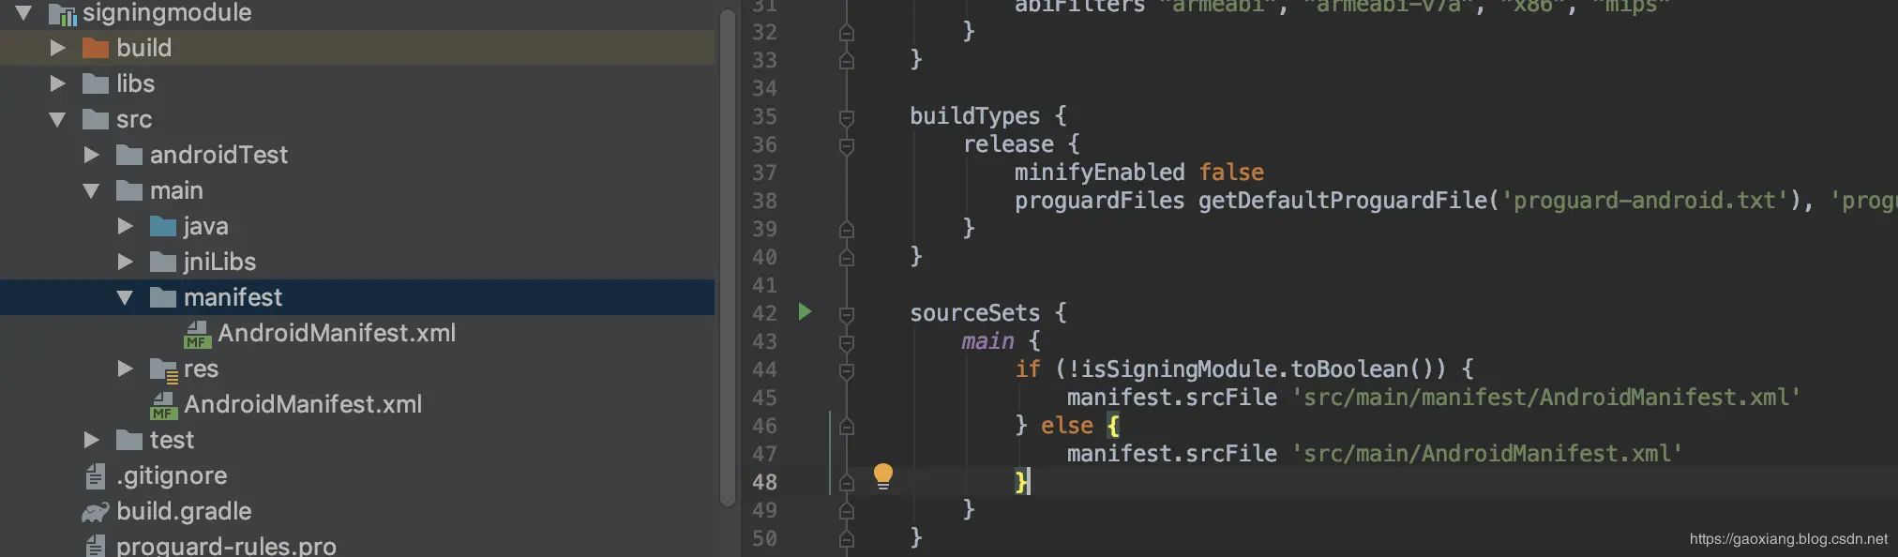
Task: Toggle fold end marker on line 48
Action: [x=847, y=483]
